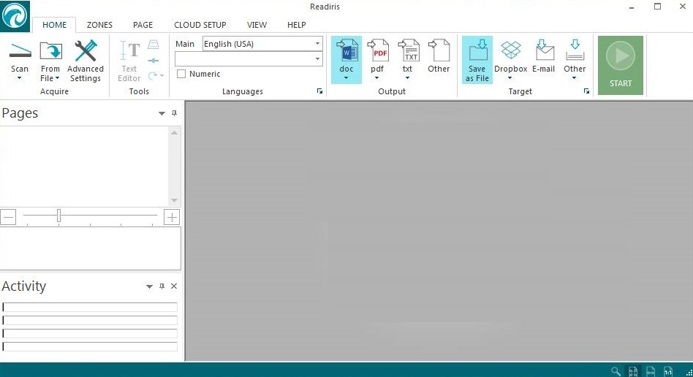The image size is (693, 377).
Task: Click the minus thumbnail zoom-out button
Action: point(8,217)
